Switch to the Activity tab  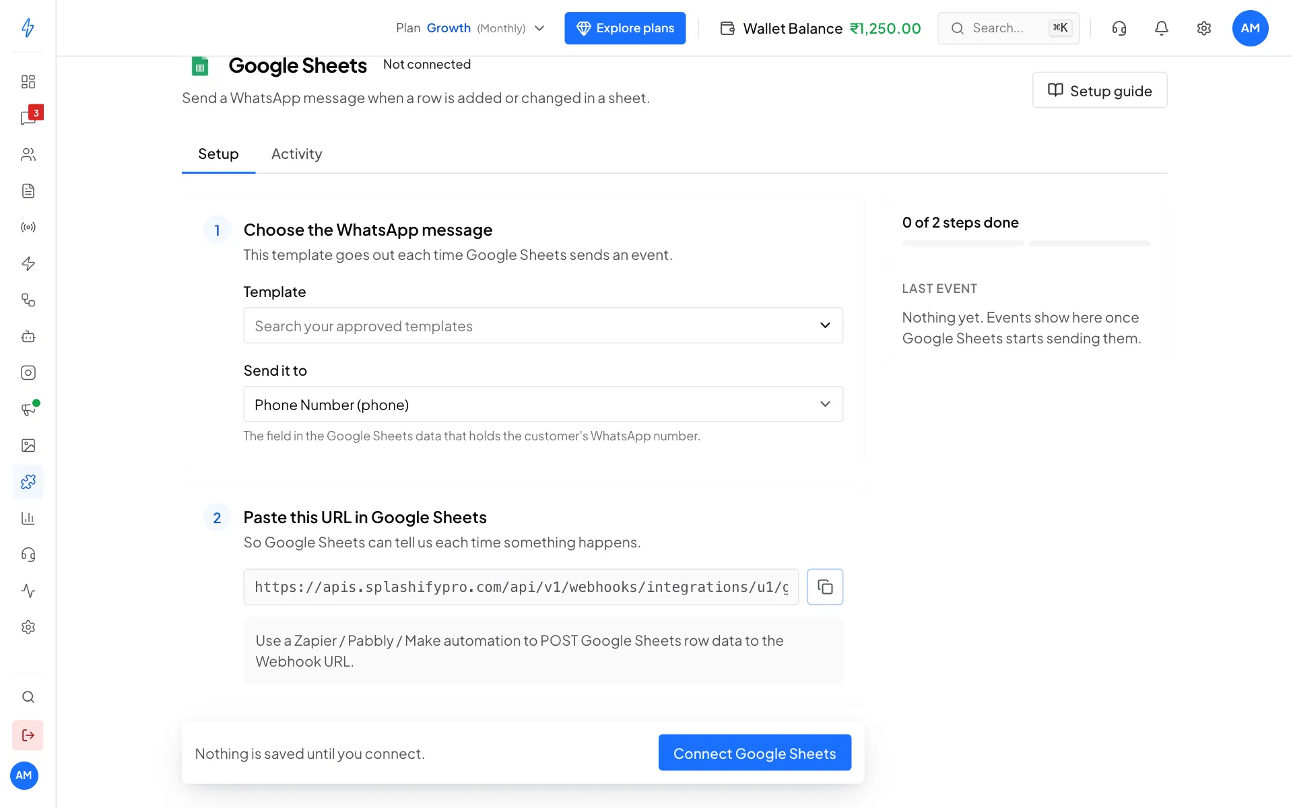(296, 154)
